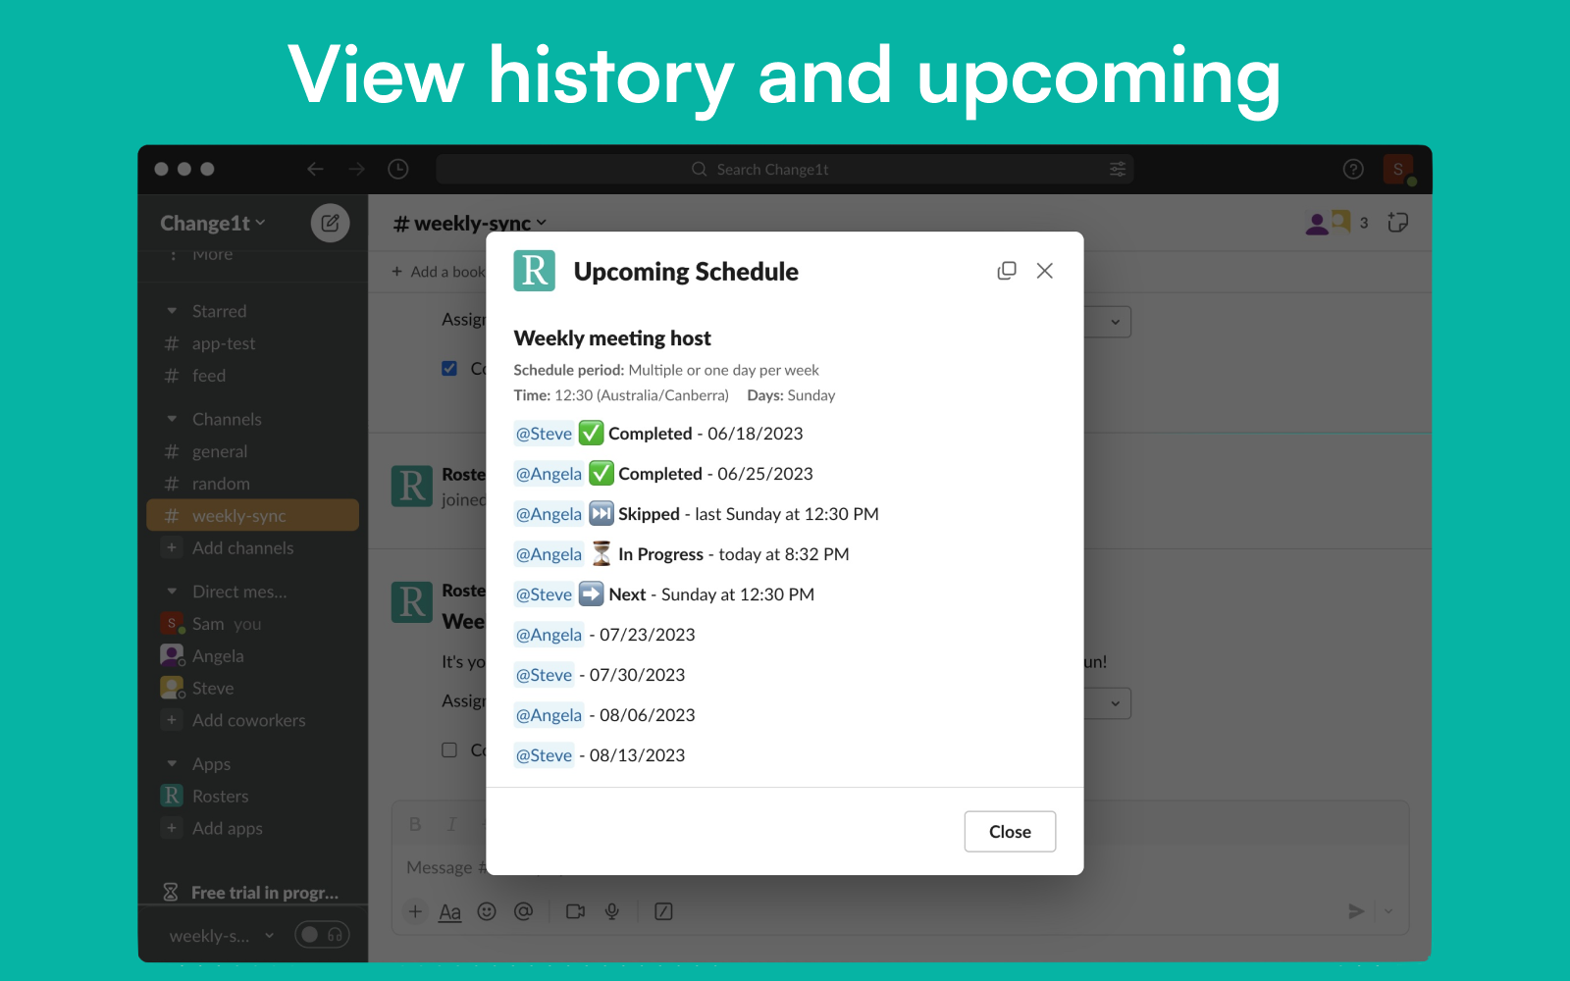Click the Close button in modal

pyautogui.click(x=1010, y=832)
